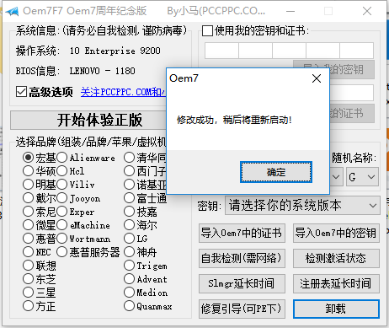Select 东芝 brand option

click(28, 279)
